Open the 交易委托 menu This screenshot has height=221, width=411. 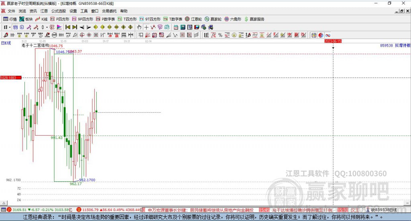109,11
